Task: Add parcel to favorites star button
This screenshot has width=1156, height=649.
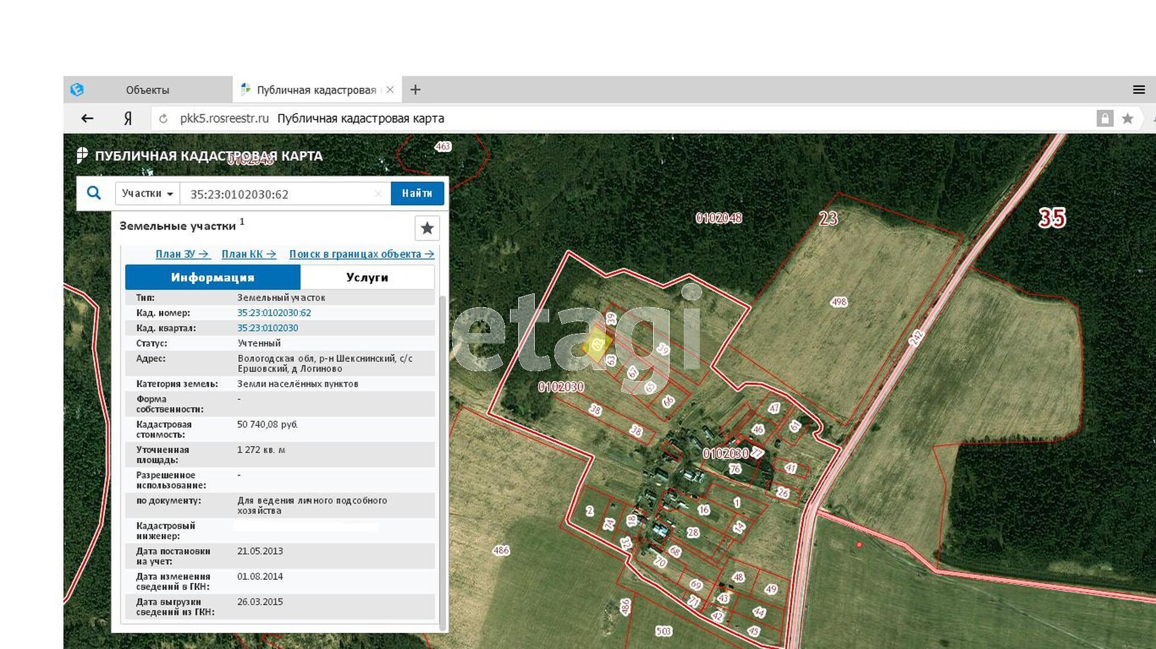Action: (x=427, y=228)
